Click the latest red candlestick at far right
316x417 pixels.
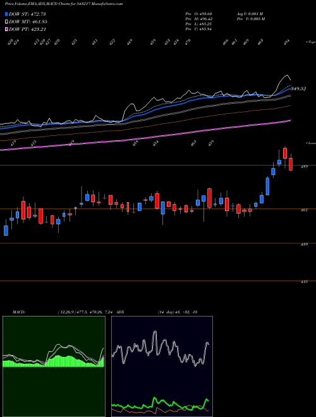[291, 164]
